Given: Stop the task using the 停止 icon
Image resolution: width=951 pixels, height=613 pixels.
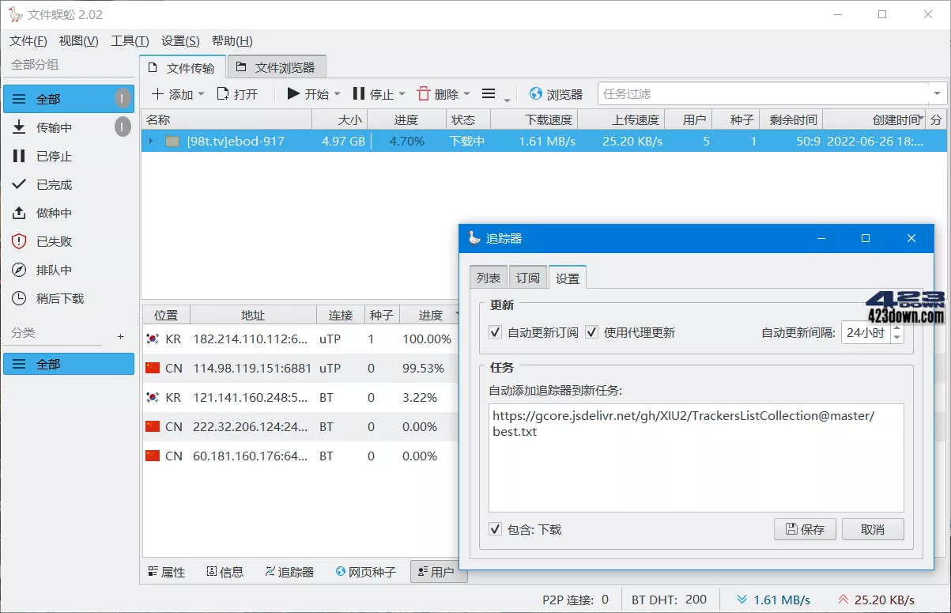Looking at the screenshot, I should (x=371, y=93).
